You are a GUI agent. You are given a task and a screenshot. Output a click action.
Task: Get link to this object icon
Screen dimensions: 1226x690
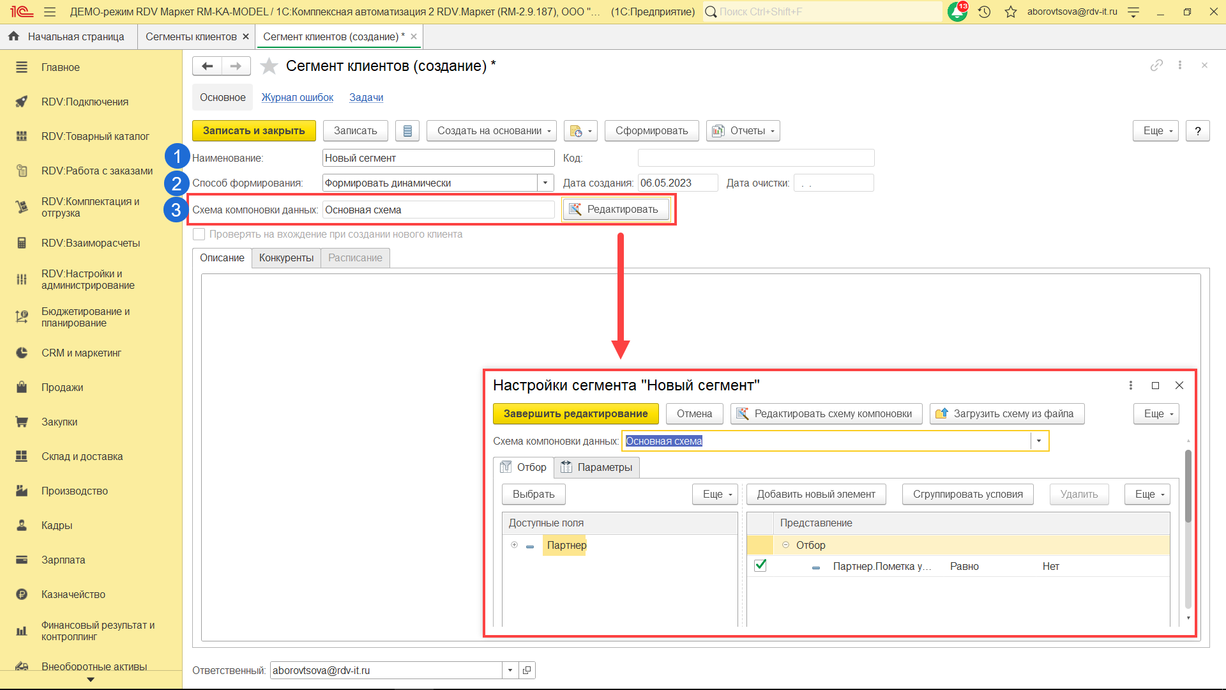click(1156, 65)
